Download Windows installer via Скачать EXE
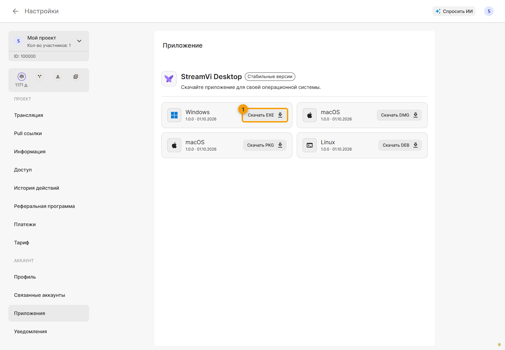Image resolution: width=505 pixels, height=350 pixels. [265, 115]
